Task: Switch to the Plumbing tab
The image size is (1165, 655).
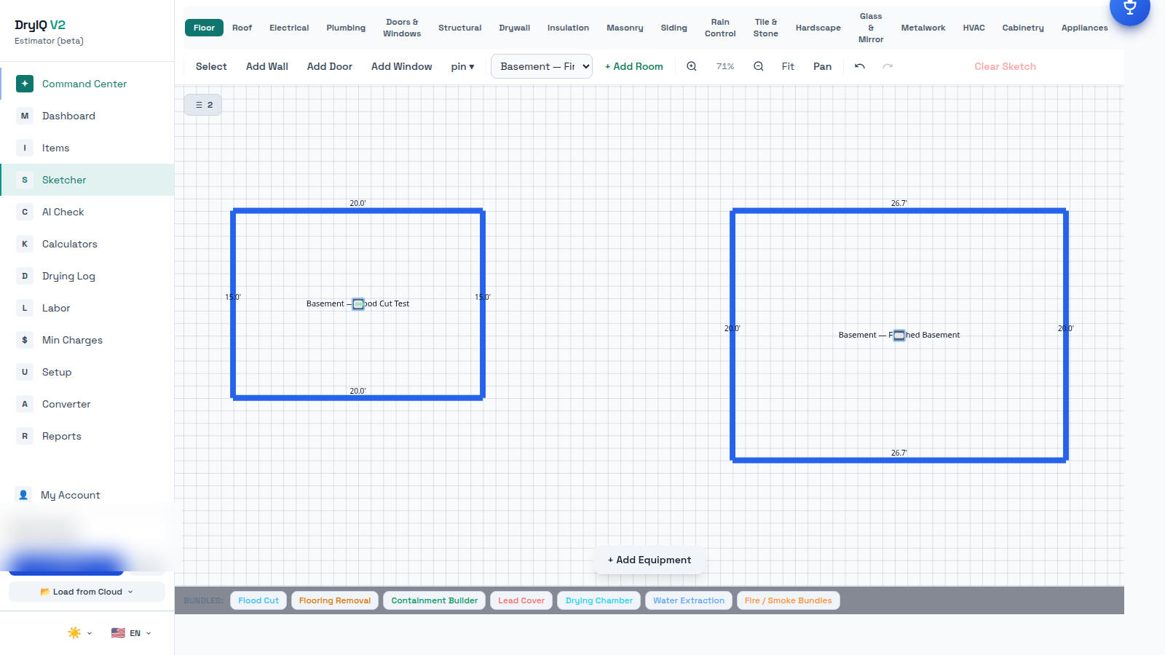Action: 346,28
